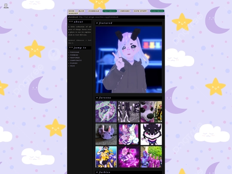This screenshot has height=174, width=232.
Task: Open the blue and yellow character artwork thumbnail
Action: (x=106, y=157)
